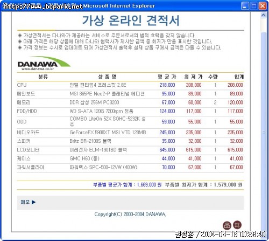Click video card average price 245,000
The height and width of the screenshot is (241, 269).
(x=167, y=133)
